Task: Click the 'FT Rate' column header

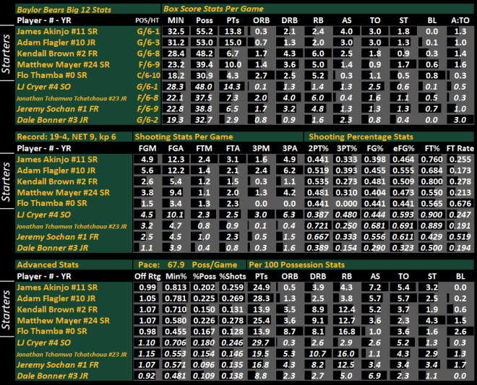Action: point(460,148)
